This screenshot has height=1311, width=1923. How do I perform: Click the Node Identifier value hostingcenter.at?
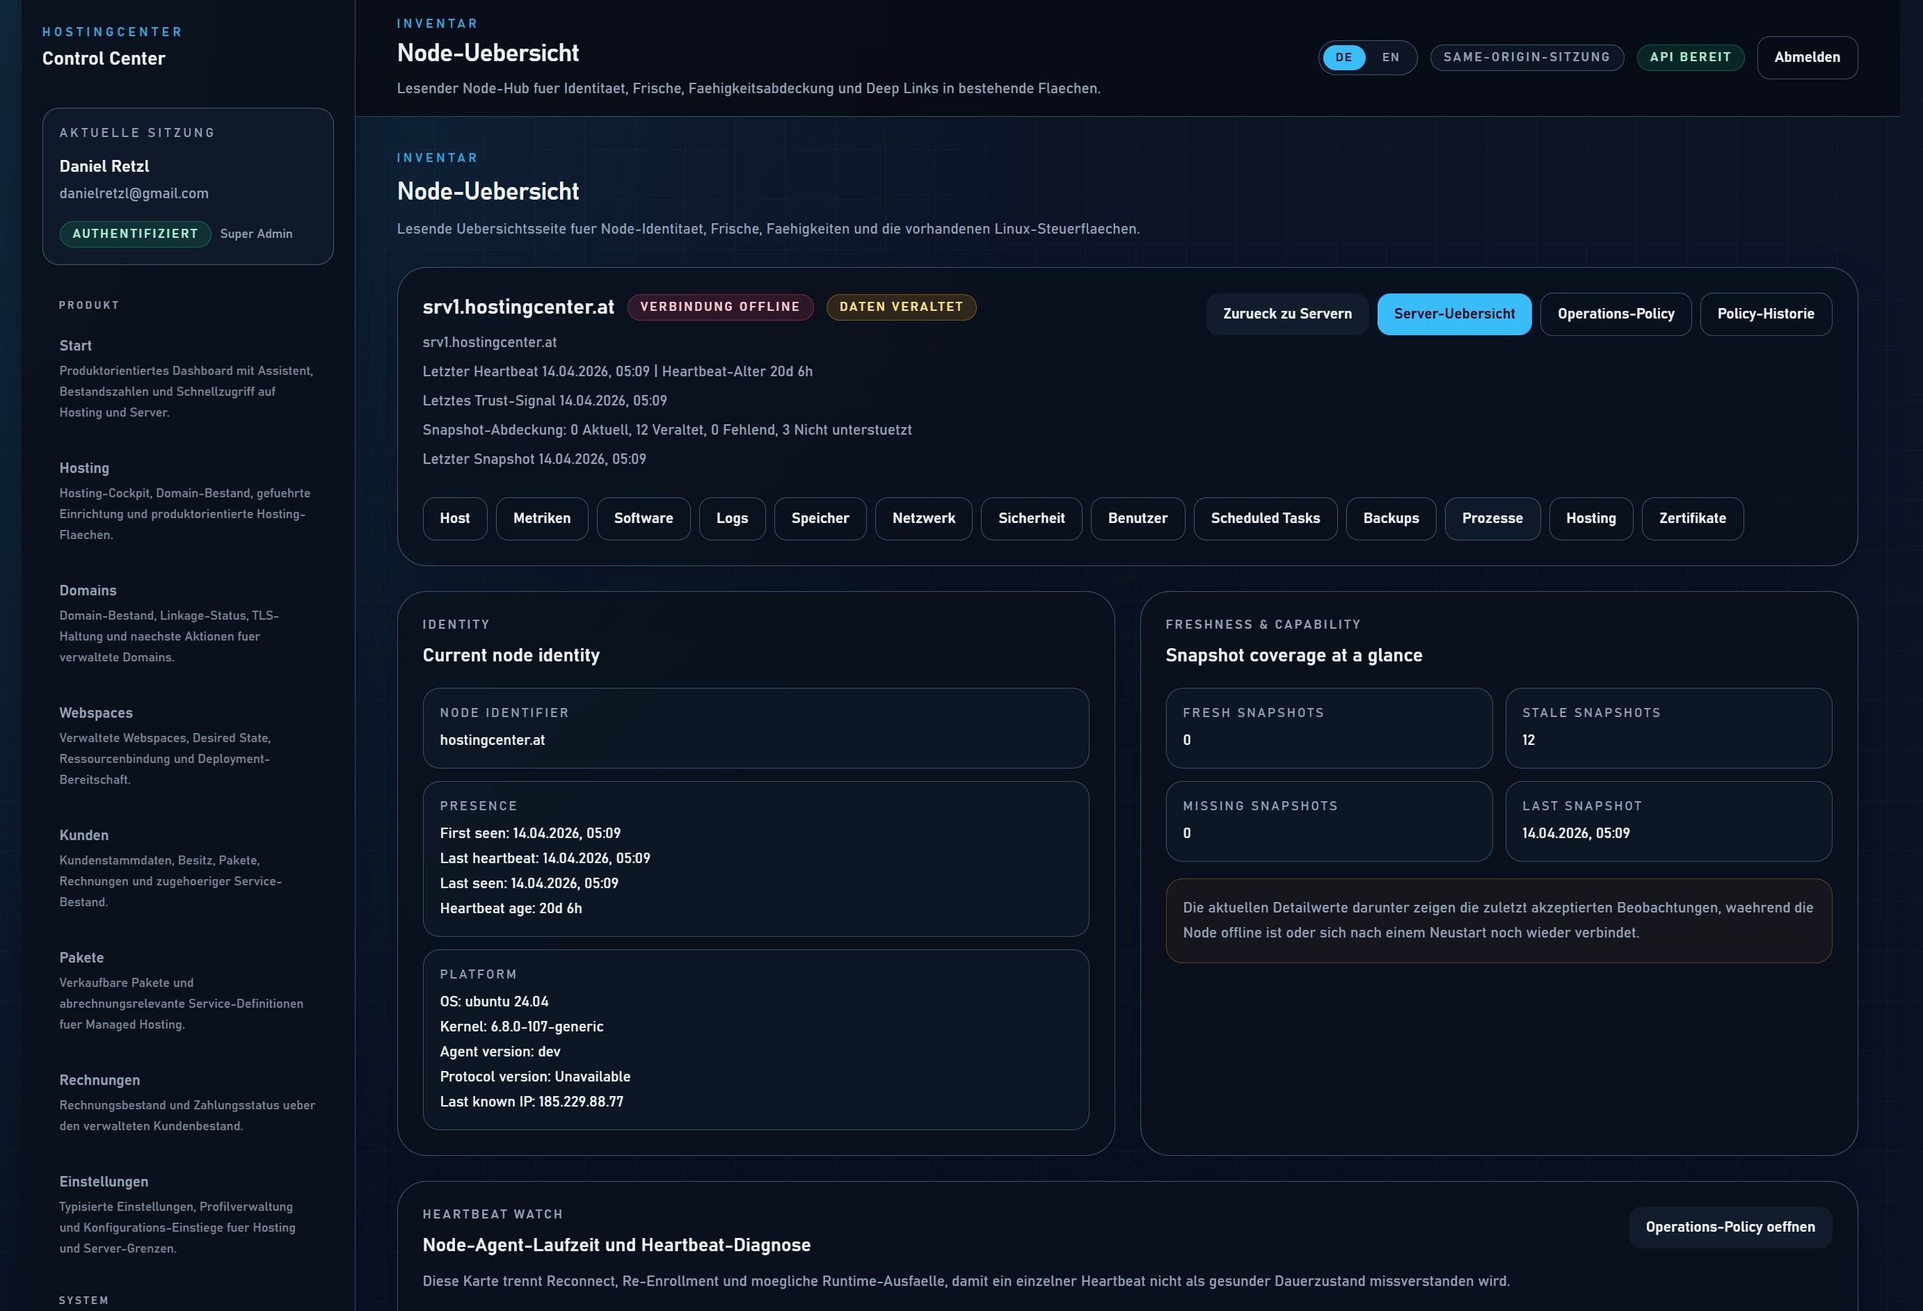click(x=493, y=740)
